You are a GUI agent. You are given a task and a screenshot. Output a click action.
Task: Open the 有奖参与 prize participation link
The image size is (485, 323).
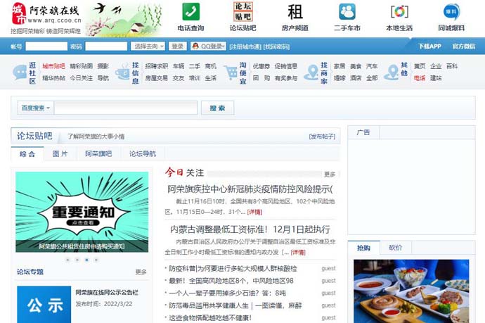pyautogui.click(x=286, y=78)
